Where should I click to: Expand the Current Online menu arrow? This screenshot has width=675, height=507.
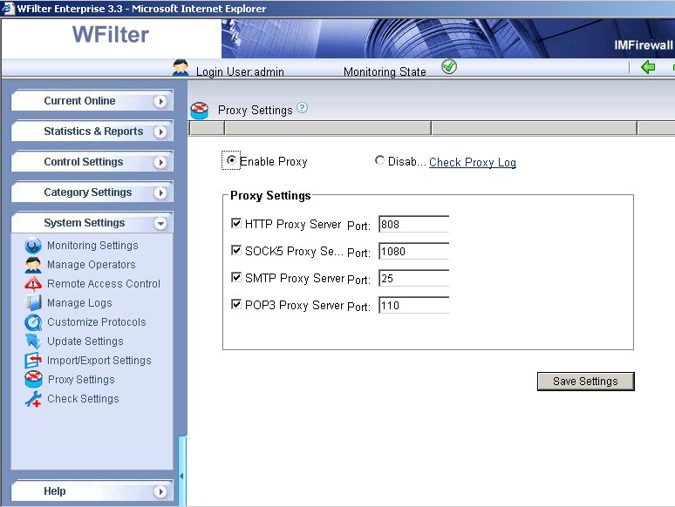[160, 101]
